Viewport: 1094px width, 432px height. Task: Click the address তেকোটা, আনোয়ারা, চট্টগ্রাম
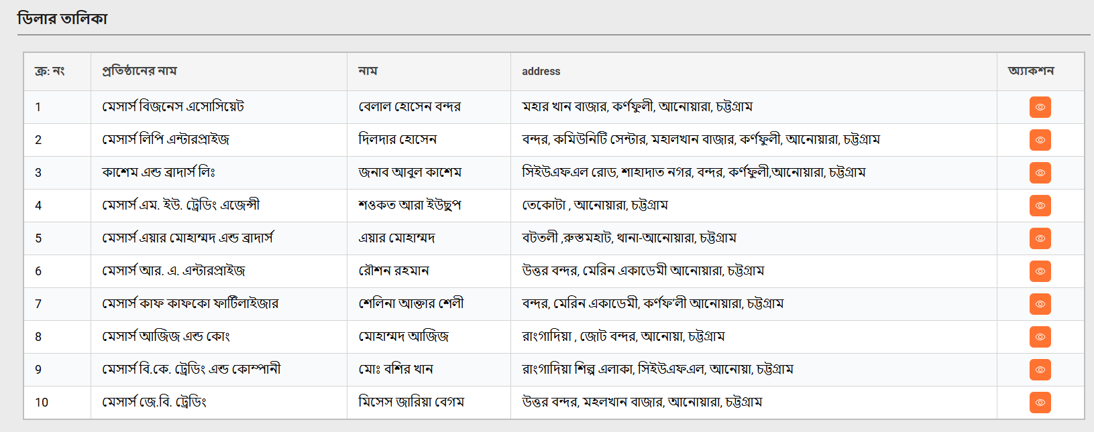pos(594,206)
